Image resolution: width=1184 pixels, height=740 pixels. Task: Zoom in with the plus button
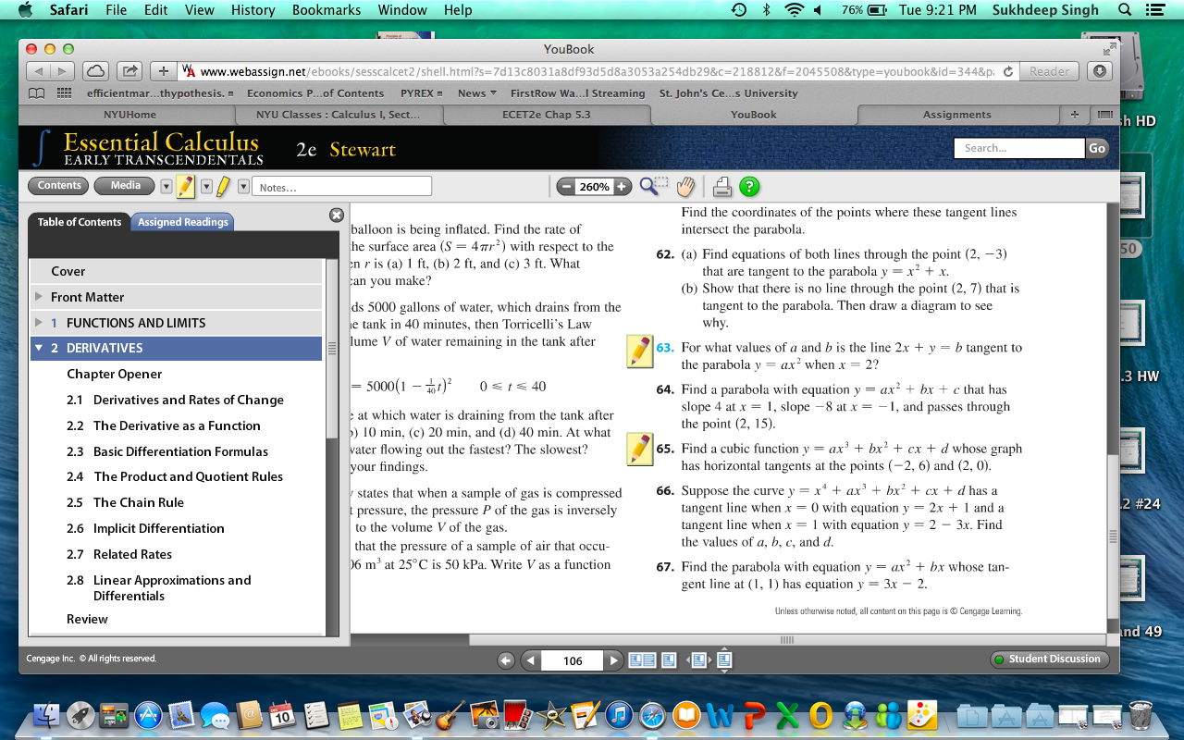tap(623, 187)
